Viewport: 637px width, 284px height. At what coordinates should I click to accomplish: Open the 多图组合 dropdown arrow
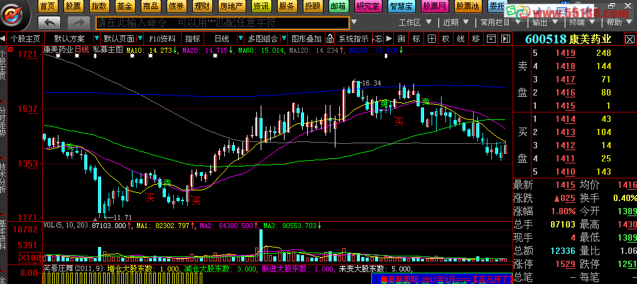[283, 39]
